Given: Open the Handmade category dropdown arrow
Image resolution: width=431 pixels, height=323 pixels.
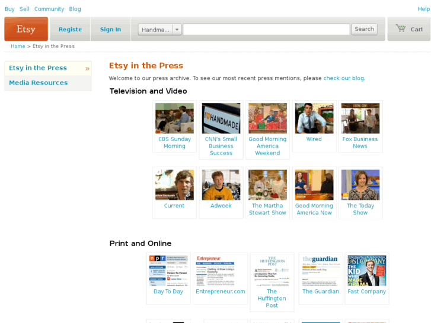Looking at the screenshot, I should 177,30.
